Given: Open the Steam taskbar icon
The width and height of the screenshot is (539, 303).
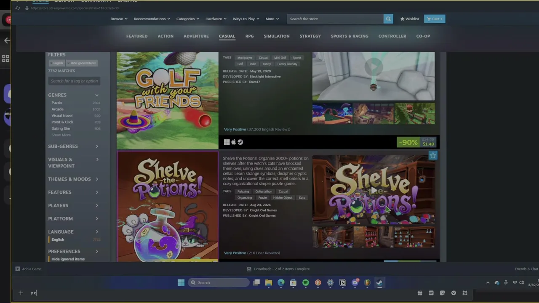Looking at the screenshot, I should (379, 283).
